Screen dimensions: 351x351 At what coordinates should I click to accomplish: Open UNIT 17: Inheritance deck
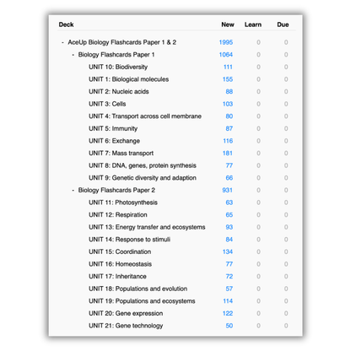(x=117, y=277)
